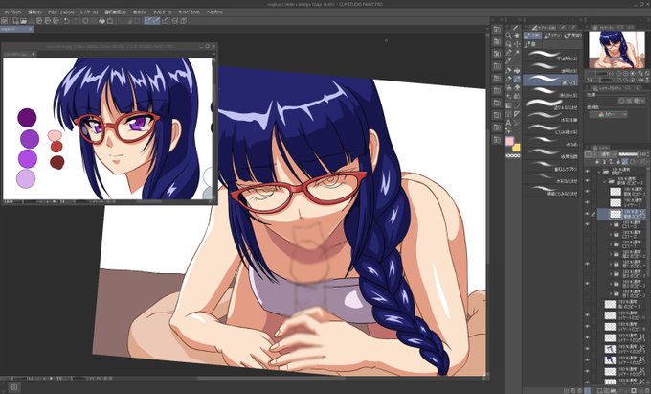Adjust the layer opacity slider
Image resolution: width=651 pixels, height=394 pixels.
[628, 154]
